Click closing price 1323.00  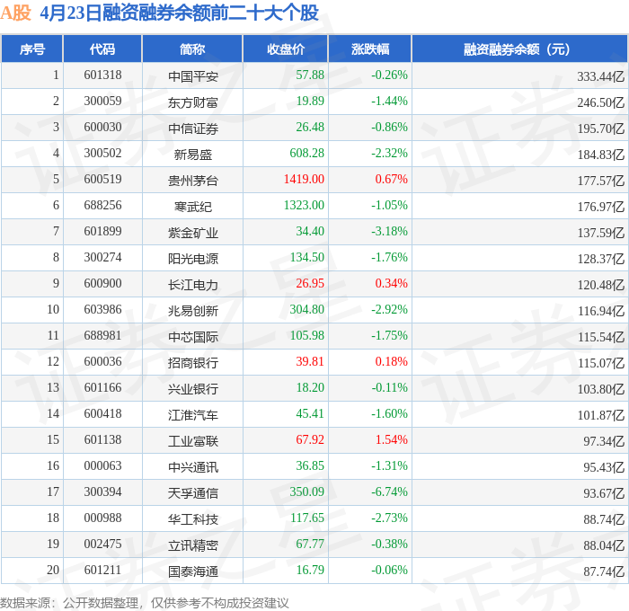304,206
